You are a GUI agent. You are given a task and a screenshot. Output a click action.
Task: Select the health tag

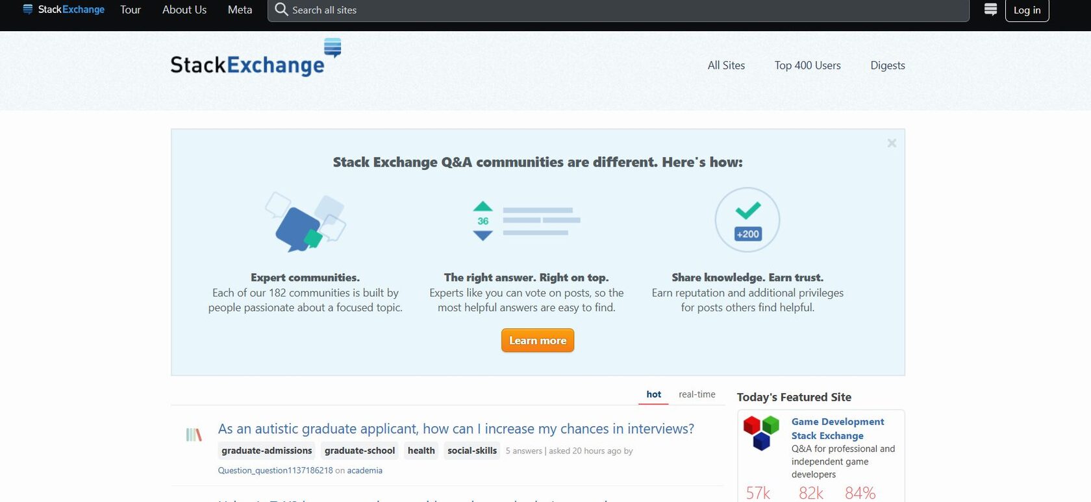[x=421, y=451]
